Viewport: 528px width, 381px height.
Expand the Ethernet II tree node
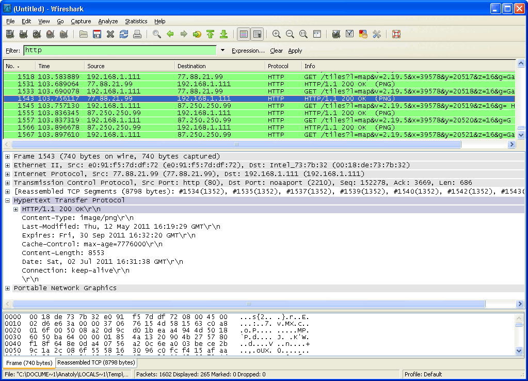[8, 165]
